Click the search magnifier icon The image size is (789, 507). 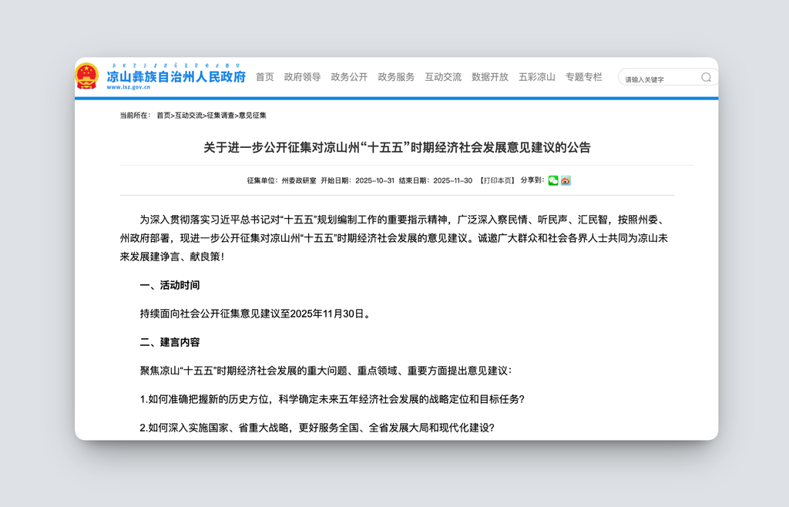point(706,78)
